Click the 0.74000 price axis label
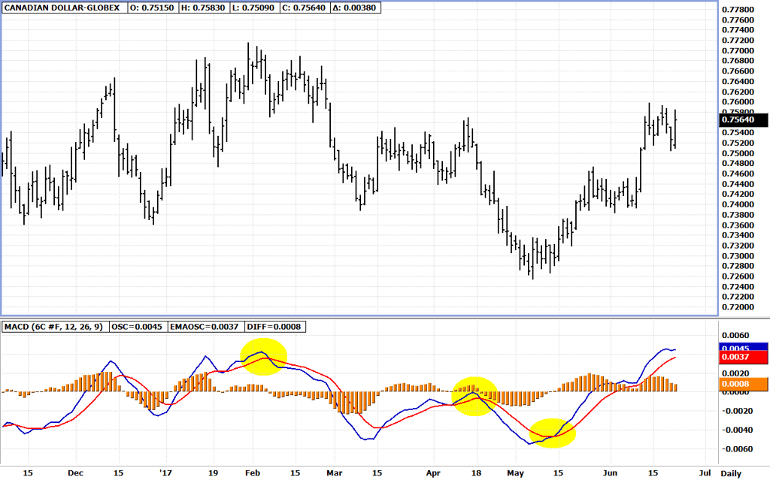Viewport: 770px width, 480px height. 738,204
